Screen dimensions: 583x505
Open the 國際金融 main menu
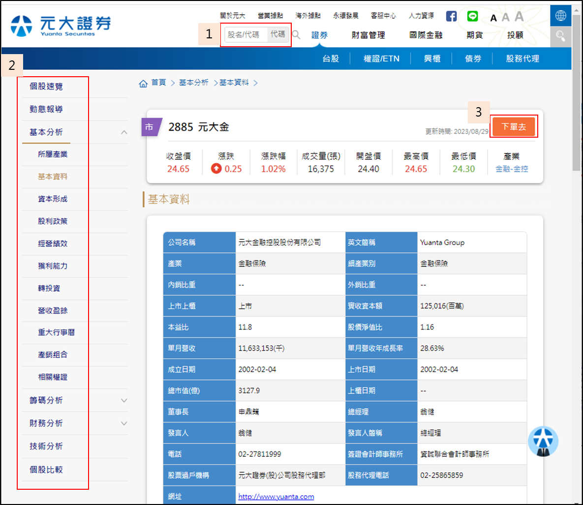coord(426,35)
